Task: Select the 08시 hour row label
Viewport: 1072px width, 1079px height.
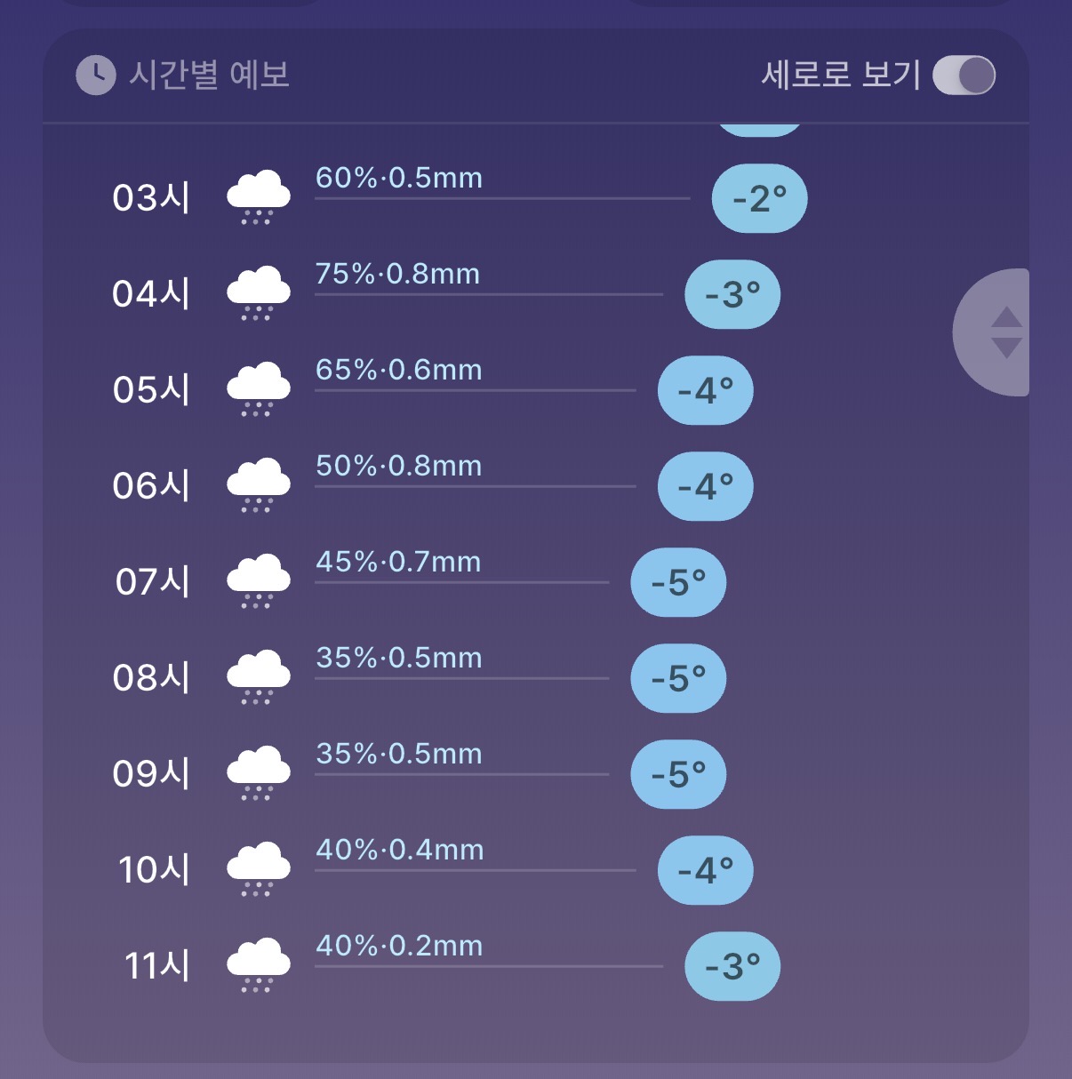Action: pos(151,677)
